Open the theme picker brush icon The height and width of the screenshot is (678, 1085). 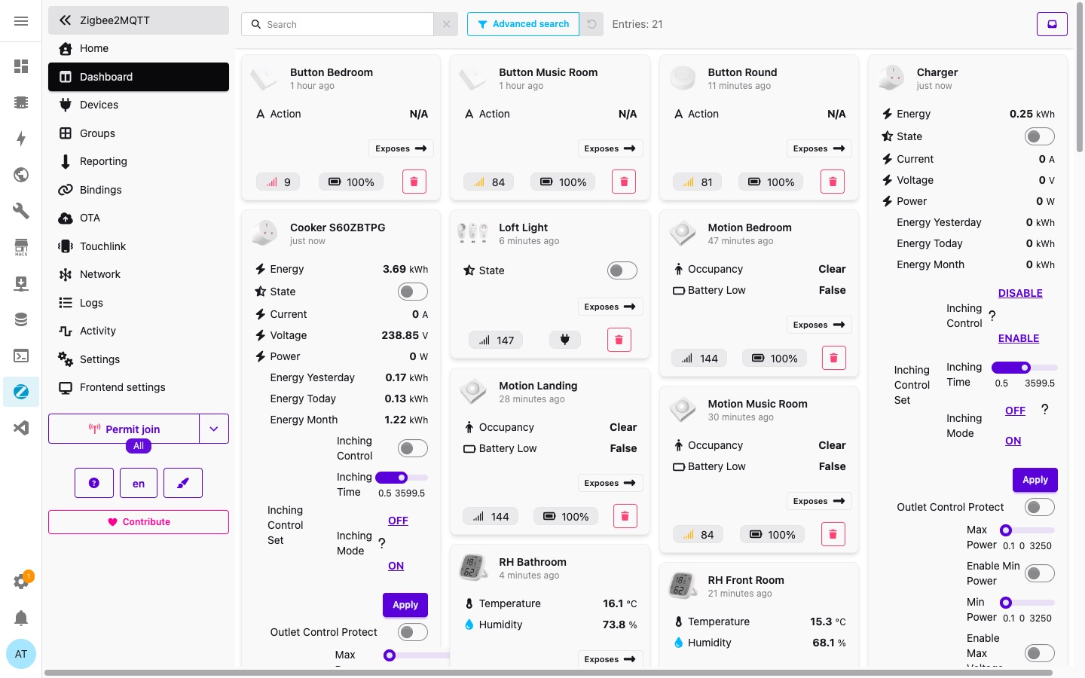[x=182, y=483]
